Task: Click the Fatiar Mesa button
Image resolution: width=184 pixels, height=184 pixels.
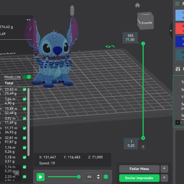Action: tap(139, 169)
